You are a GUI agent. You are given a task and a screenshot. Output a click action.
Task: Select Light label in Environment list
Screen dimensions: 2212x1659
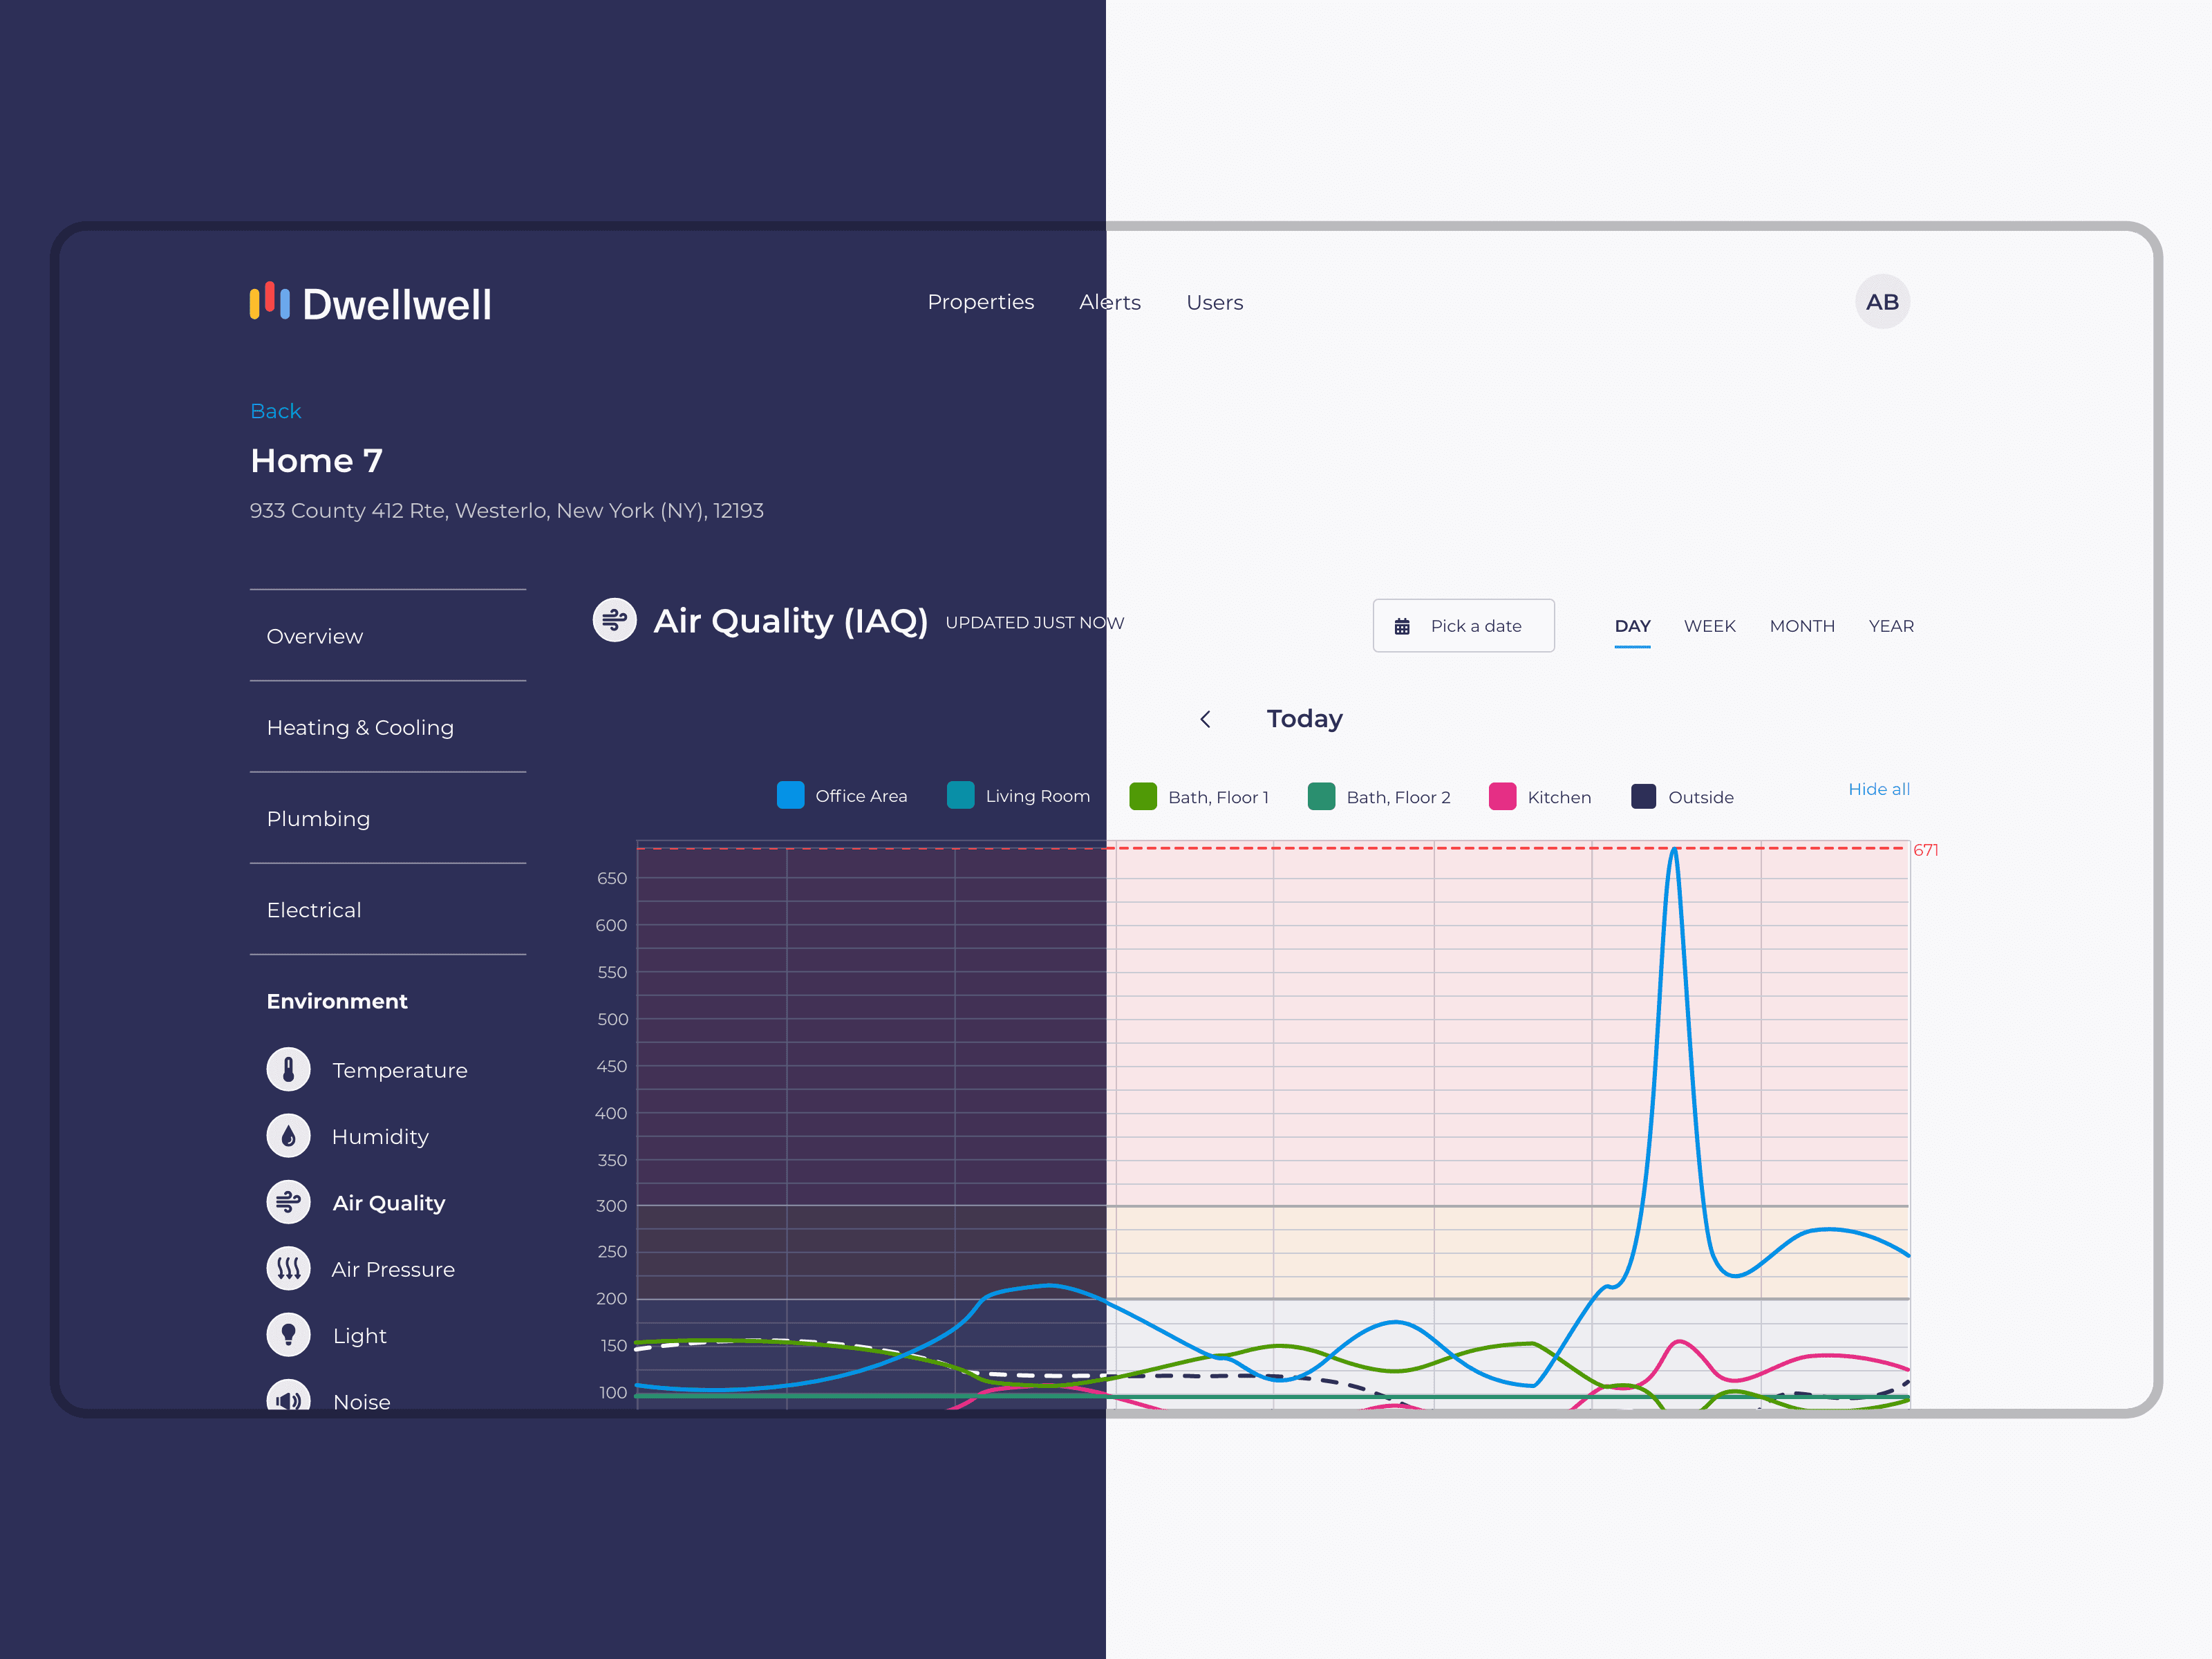tap(359, 1336)
